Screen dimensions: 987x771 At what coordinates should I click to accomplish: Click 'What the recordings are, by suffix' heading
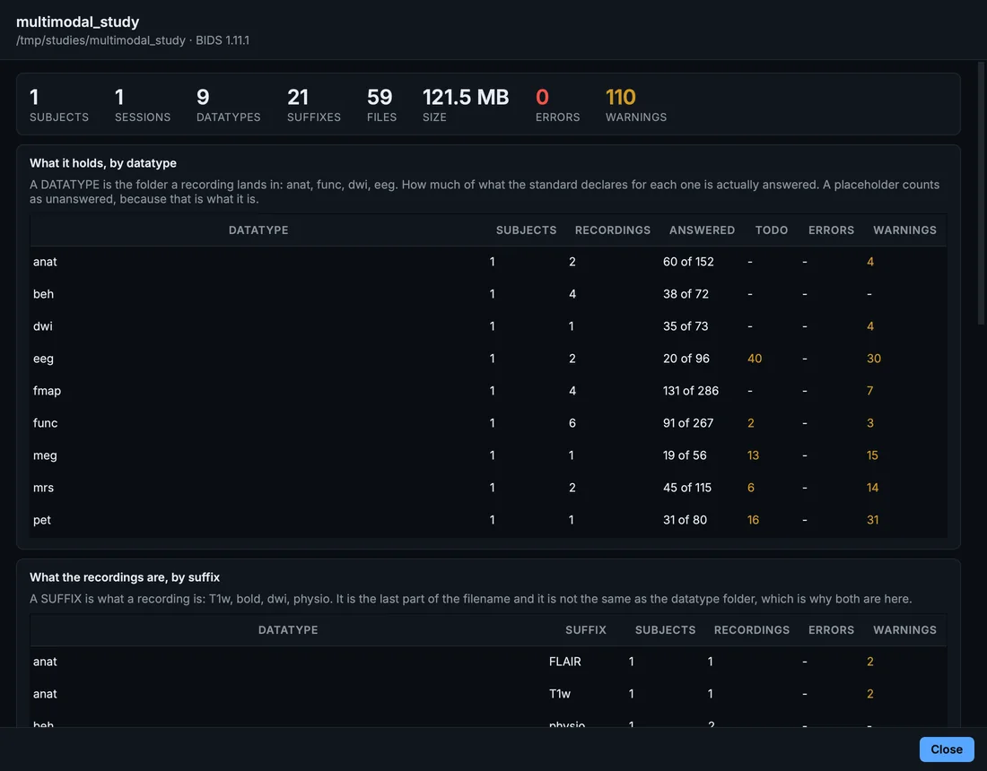125,577
